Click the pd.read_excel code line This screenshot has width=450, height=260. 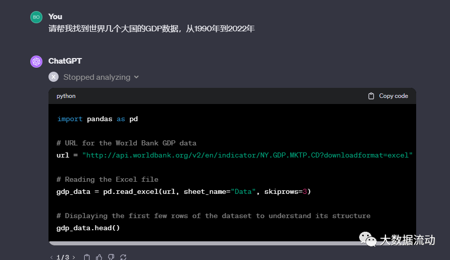(184, 191)
